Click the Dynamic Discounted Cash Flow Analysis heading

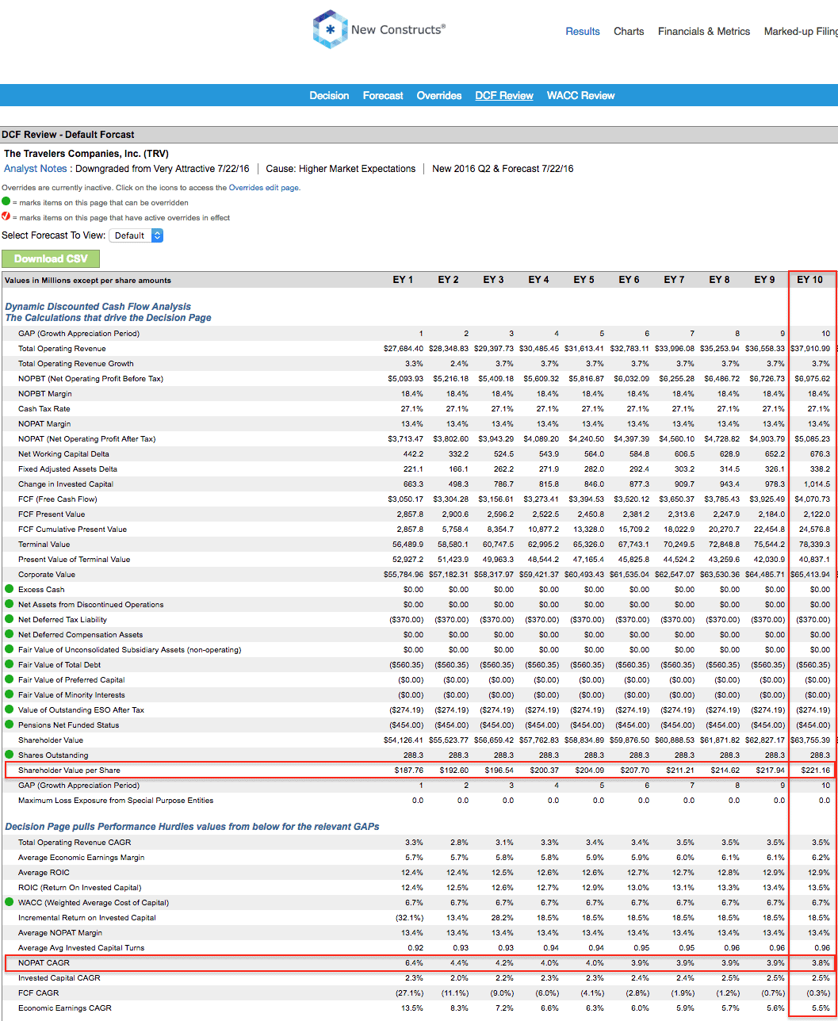98,306
